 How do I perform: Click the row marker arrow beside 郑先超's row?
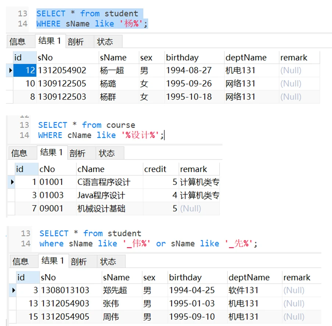(x=14, y=290)
